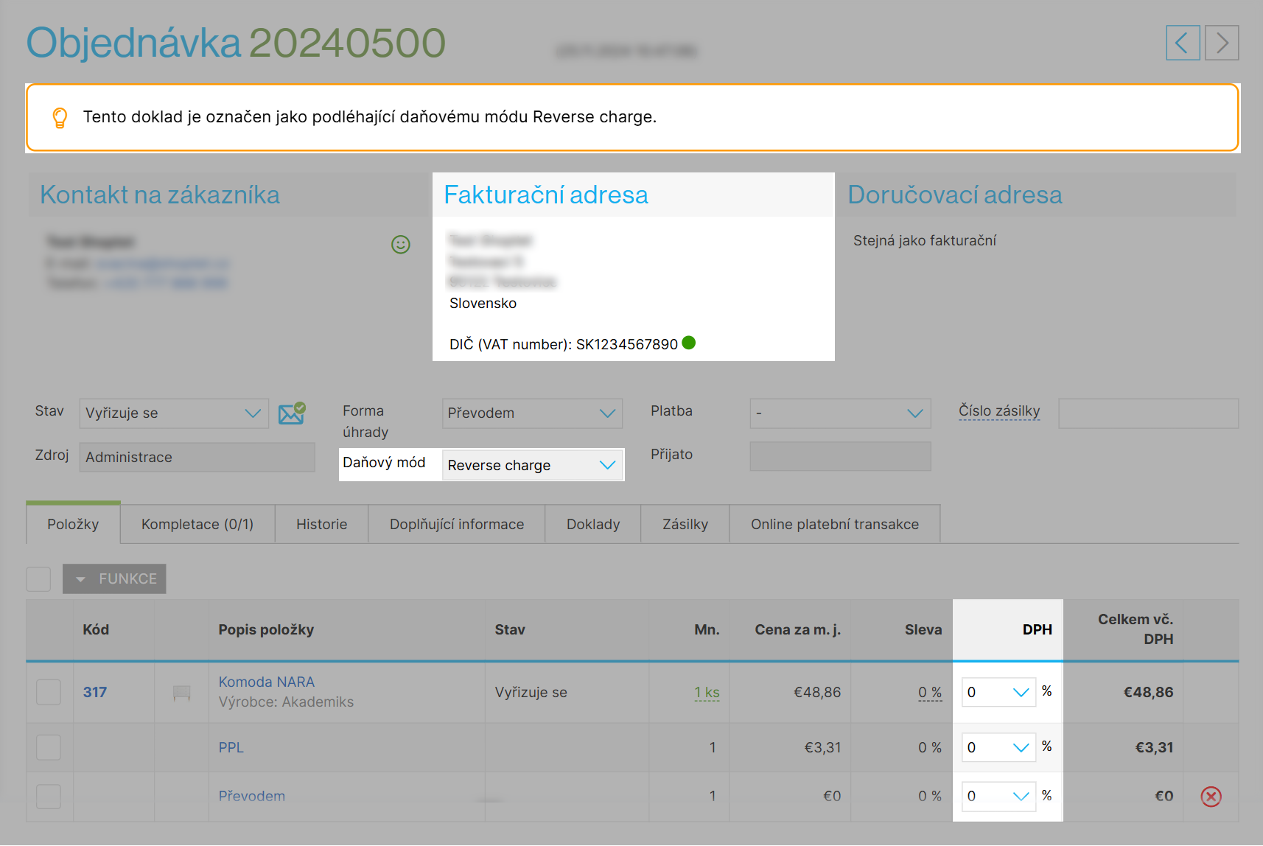Viewport: 1263px width, 846px height.
Task: Go to the previous order arrow
Action: (1183, 43)
